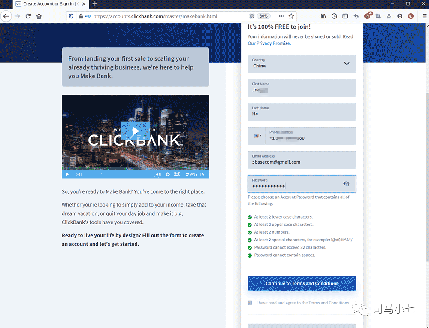Play the ClickBank welcome video
Viewport: 429px width, 328px height.
pyautogui.click(x=136, y=131)
